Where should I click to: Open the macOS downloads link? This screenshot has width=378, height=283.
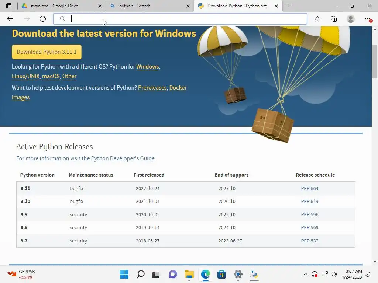[51, 76]
